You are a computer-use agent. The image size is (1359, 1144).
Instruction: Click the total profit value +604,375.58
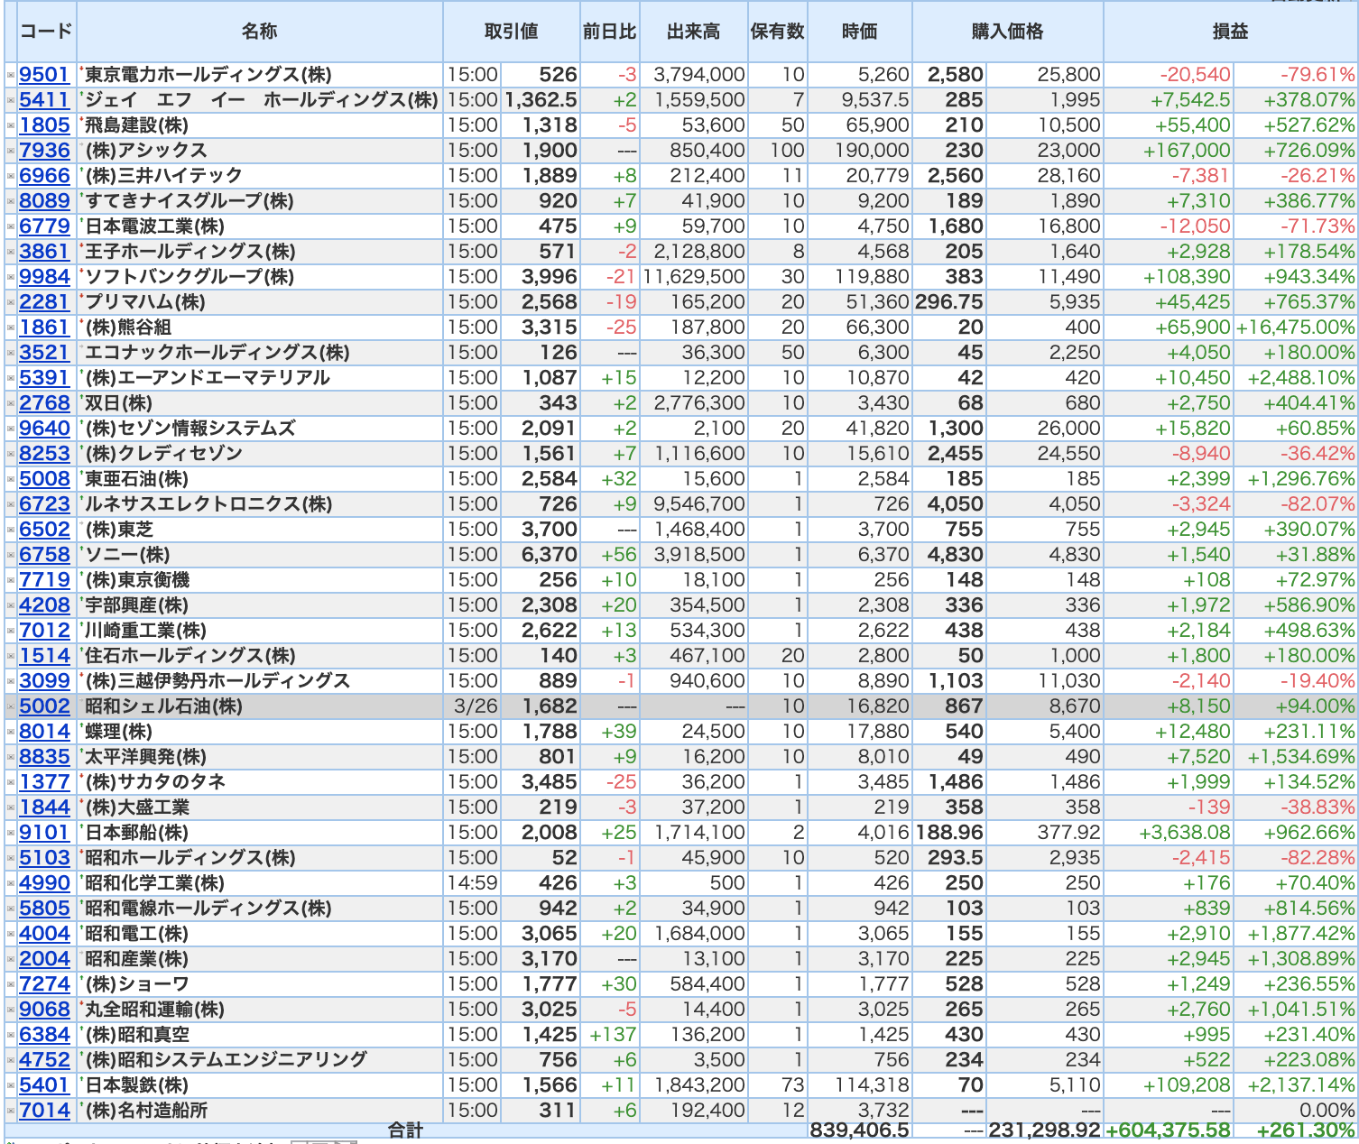point(1169,1130)
